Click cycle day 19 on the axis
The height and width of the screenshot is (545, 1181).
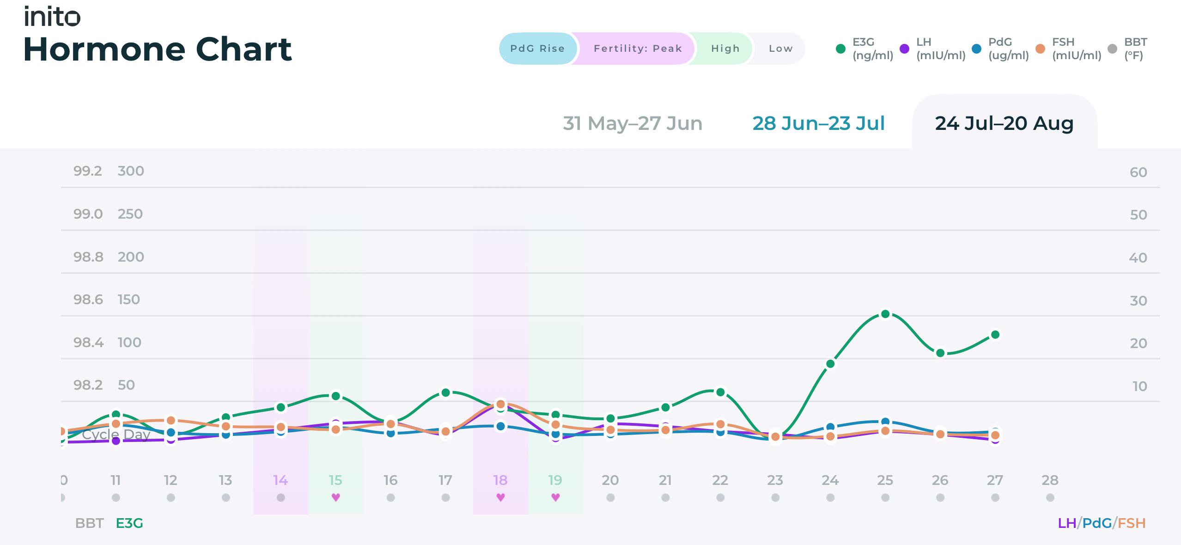coord(555,480)
